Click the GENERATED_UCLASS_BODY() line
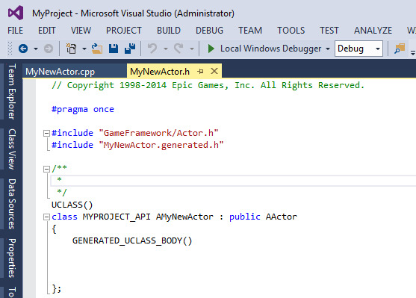Image resolution: width=416 pixels, height=298 pixels. pos(132,240)
